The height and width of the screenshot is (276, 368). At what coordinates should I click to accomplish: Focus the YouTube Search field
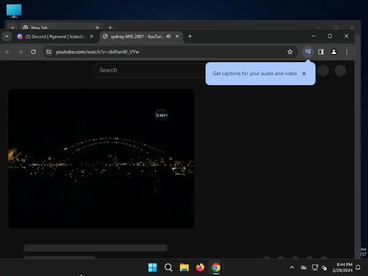coord(150,70)
